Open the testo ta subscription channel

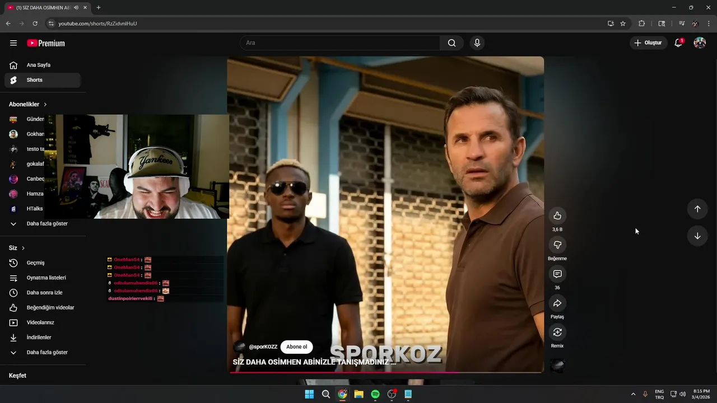coord(26,149)
